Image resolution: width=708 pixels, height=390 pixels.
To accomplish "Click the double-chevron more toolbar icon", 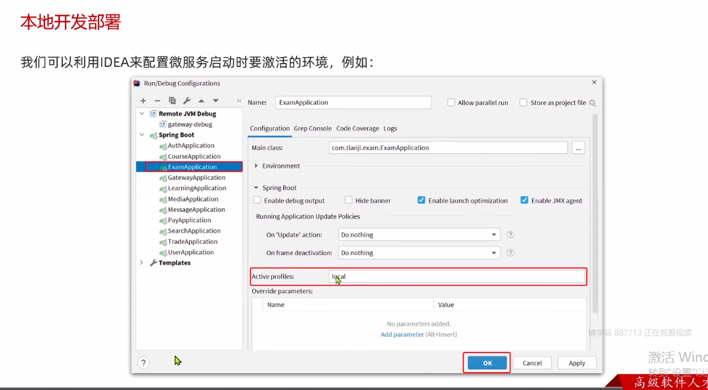I will point(239,101).
